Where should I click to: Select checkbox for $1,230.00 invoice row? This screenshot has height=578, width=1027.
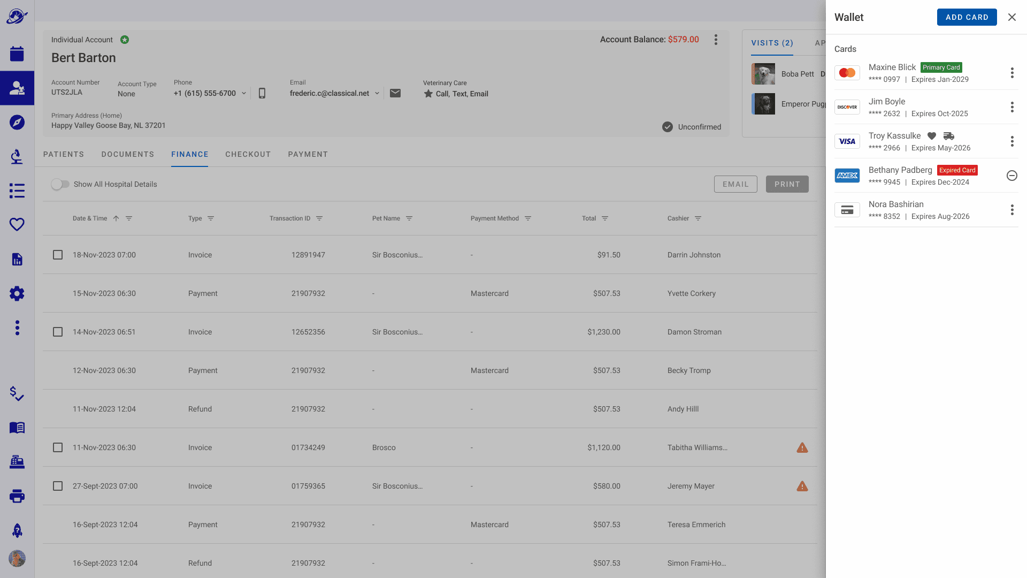click(x=58, y=332)
